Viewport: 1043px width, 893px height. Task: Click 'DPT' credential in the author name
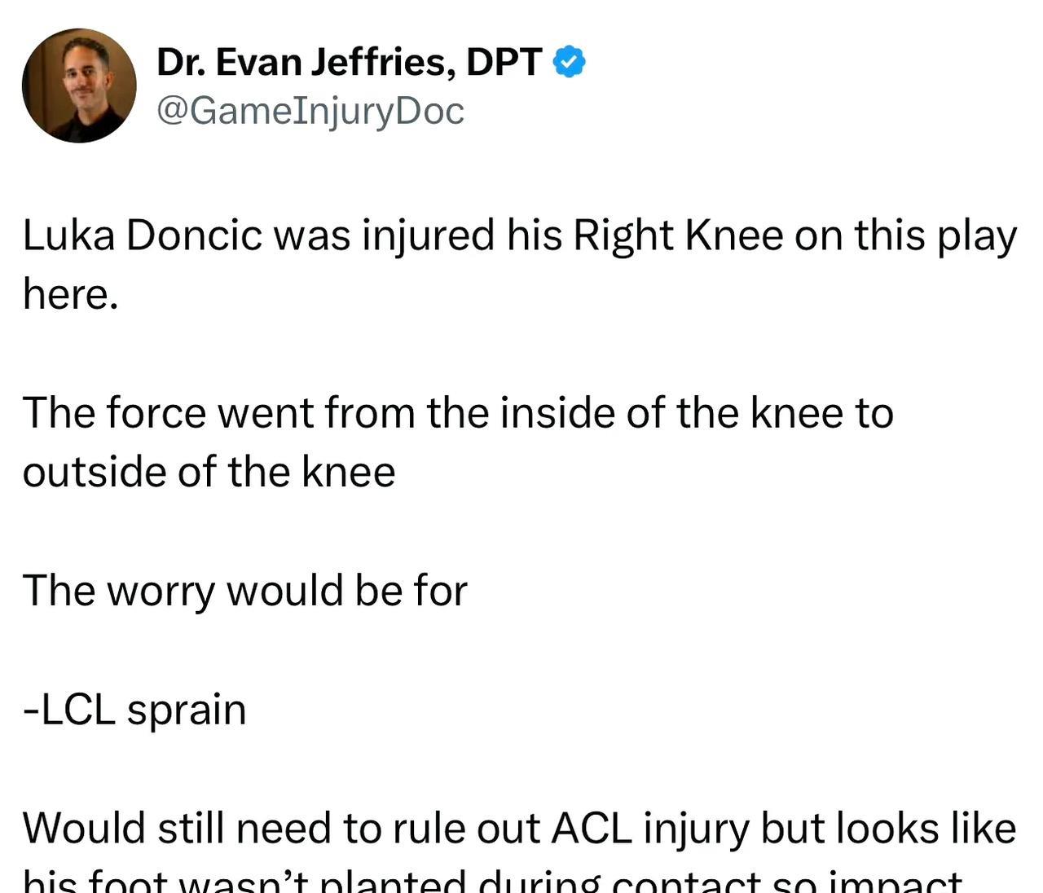point(504,62)
